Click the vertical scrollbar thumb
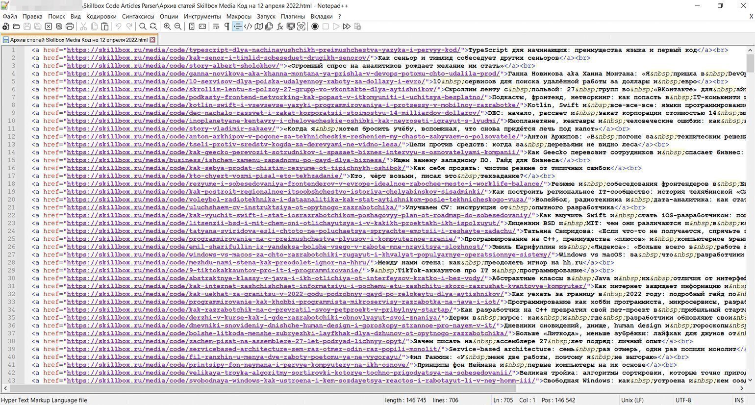The width and height of the screenshot is (755, 405). [751, 63]
